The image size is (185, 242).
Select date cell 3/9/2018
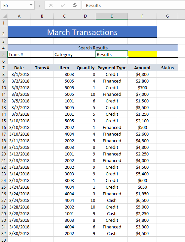[19, 114]
